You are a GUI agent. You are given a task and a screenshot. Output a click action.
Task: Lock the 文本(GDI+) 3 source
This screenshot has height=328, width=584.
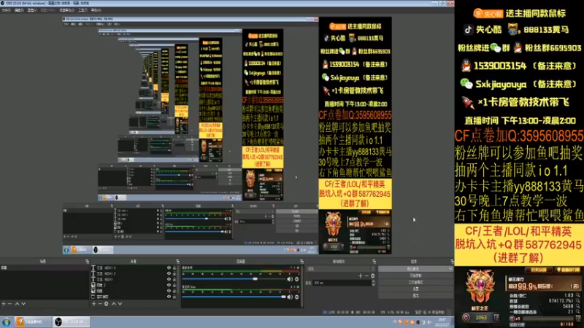(174, 268)
